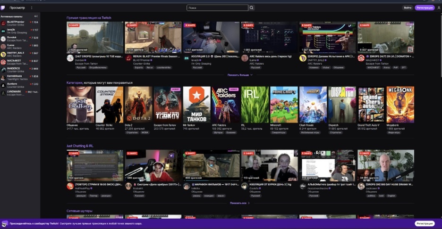The image size is (442, 229).
Task: Click stream title ARC Raiders весь день
Action: [x=271, y=56]
